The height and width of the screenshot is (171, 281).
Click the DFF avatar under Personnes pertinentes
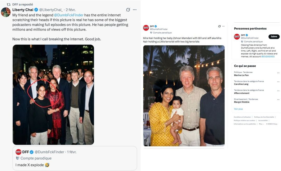pyautogui.click(x=237, y=36)
